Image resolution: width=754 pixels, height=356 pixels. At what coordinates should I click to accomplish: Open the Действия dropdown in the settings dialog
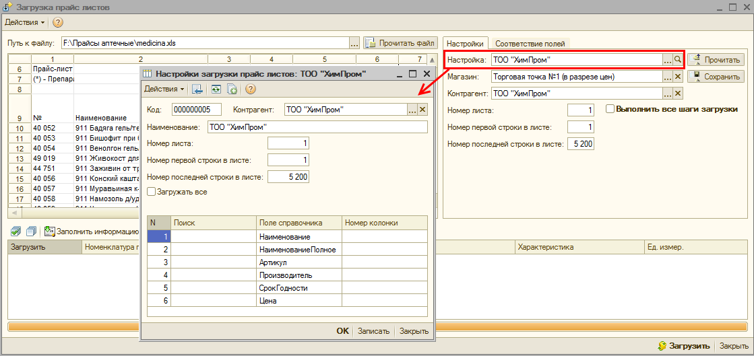pos(164,89)
